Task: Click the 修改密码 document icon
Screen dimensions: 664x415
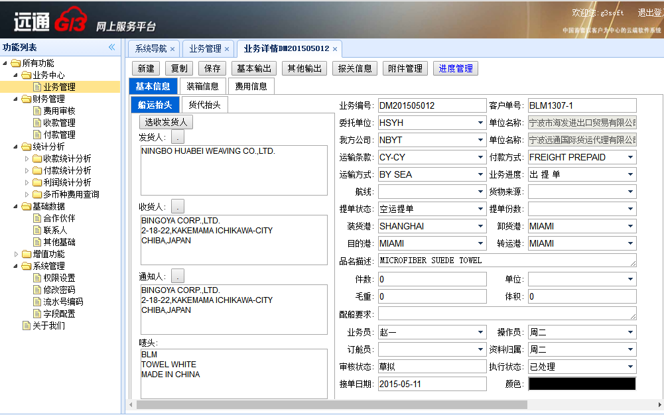Action: coord(37,290)
